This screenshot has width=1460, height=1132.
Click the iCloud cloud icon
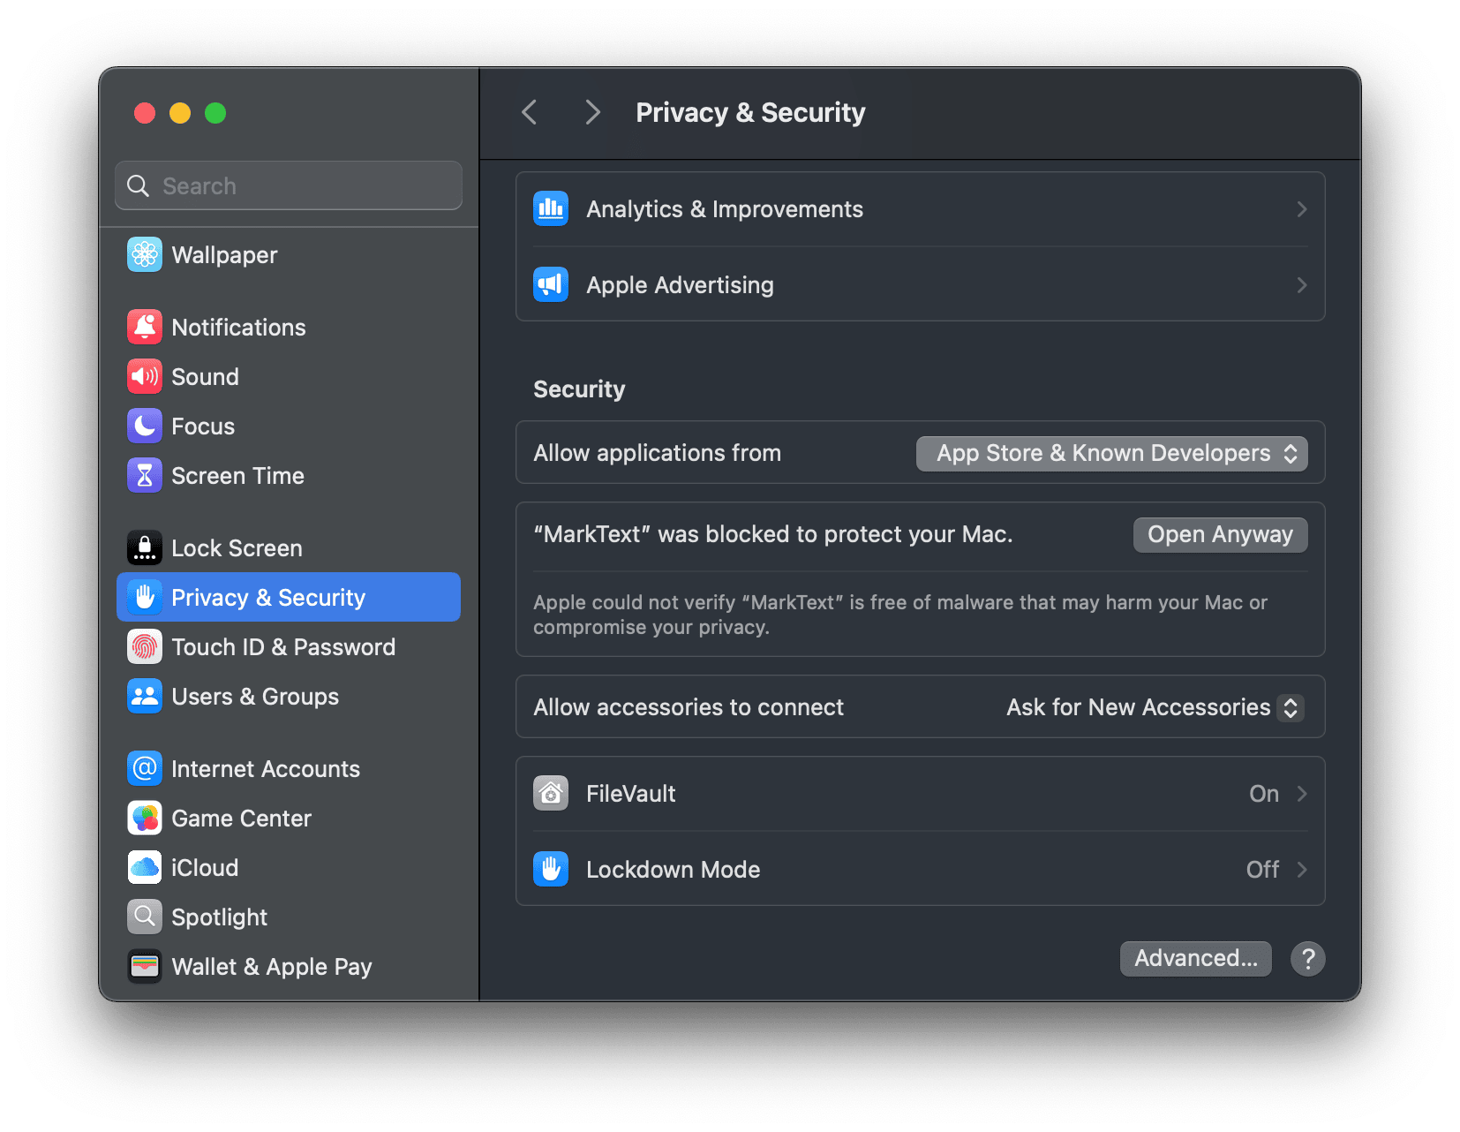145,868
